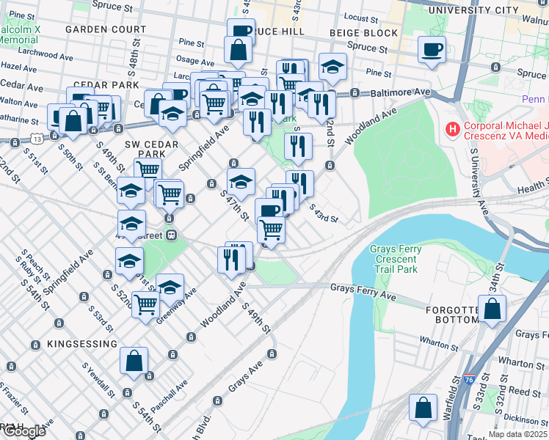The width and height of the screenshot is (549, 440).
Task: Select the 49th Street train station icon
Action: [171, 235]
